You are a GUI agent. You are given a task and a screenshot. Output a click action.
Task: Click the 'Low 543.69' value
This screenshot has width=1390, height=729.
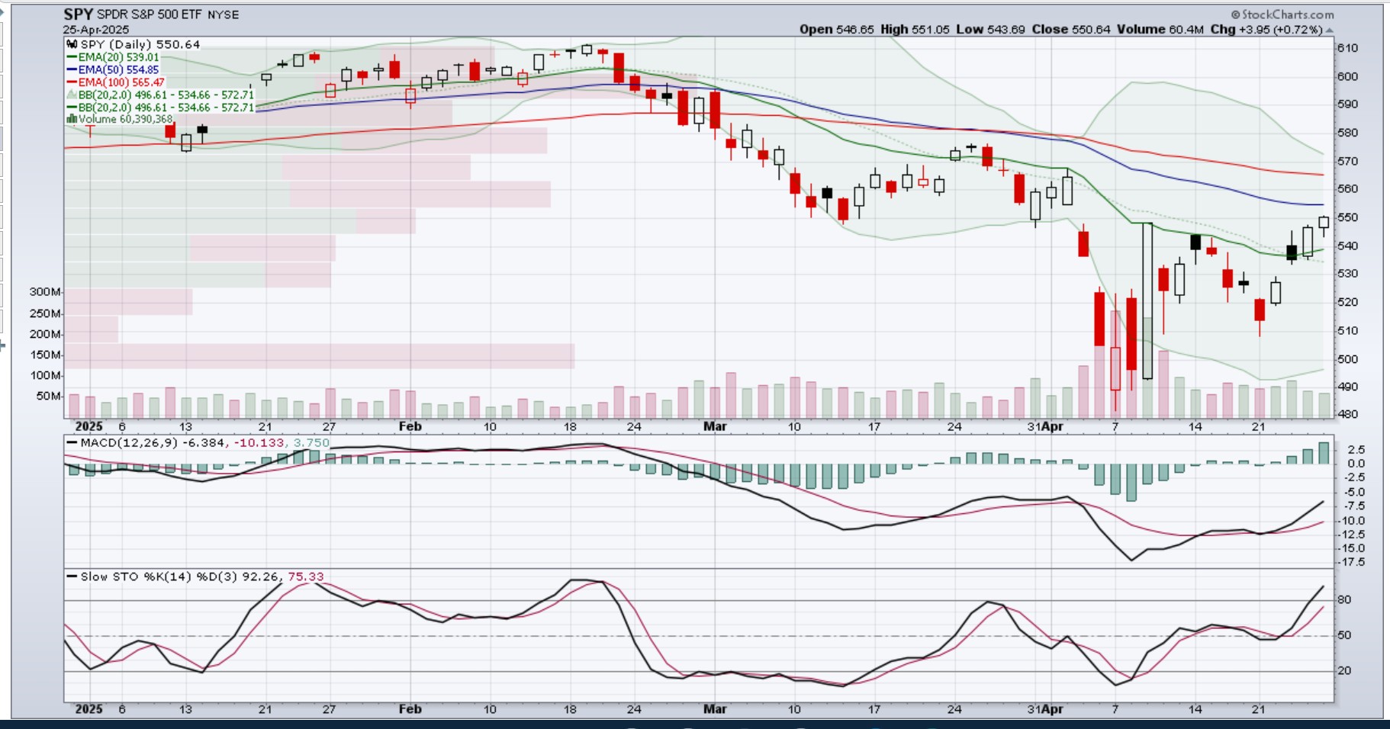pyautogui.click(x=990, y=30)
